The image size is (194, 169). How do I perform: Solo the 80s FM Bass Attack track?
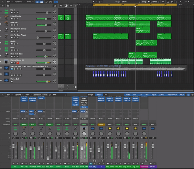point(15,38)
